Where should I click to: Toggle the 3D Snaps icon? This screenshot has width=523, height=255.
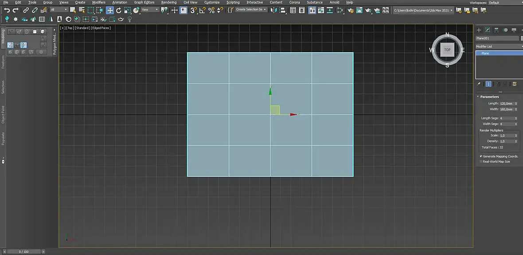tap(193, 10)
